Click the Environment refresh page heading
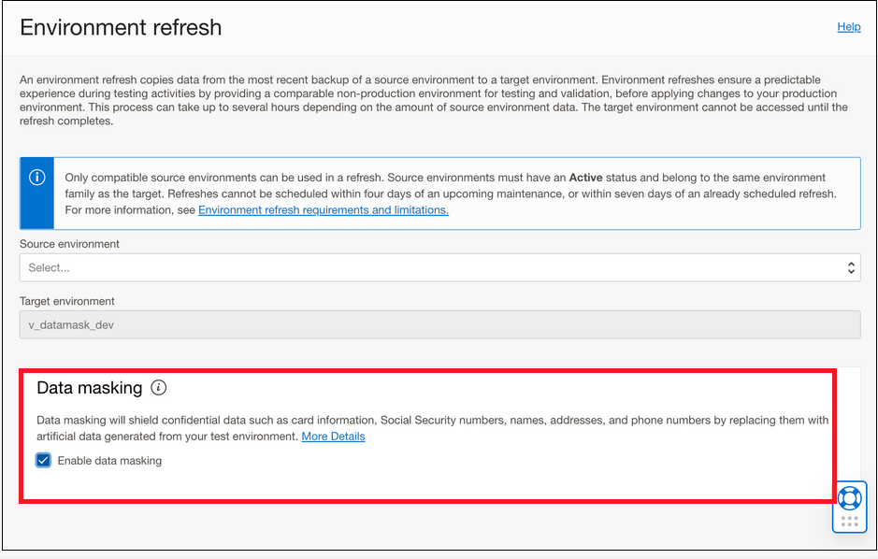Image resolution: width=878 pixels, height=559 pixels. pyautogui.click(x=121, y=27)
